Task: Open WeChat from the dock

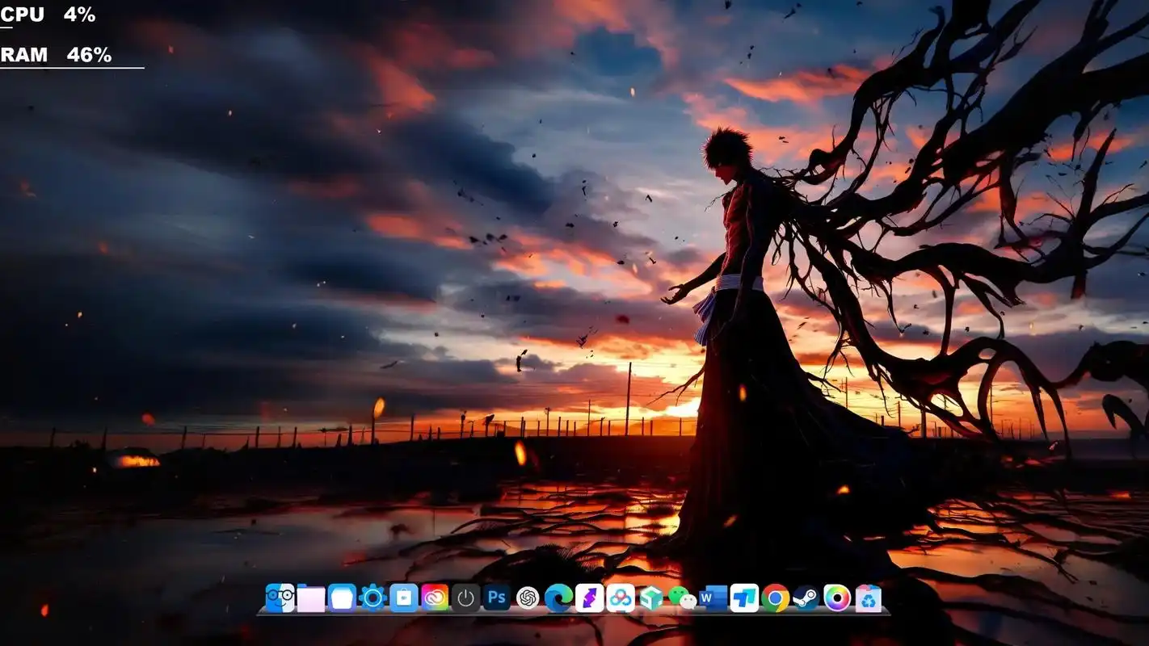Action: 683,598
